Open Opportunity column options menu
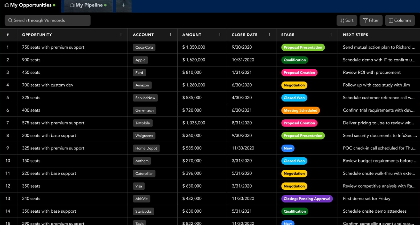The width and height of the screenshot is (420, 225). [121, 35]
